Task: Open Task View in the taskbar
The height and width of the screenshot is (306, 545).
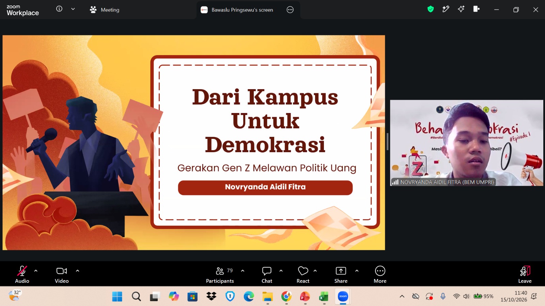Action: [x=155, y=296]
